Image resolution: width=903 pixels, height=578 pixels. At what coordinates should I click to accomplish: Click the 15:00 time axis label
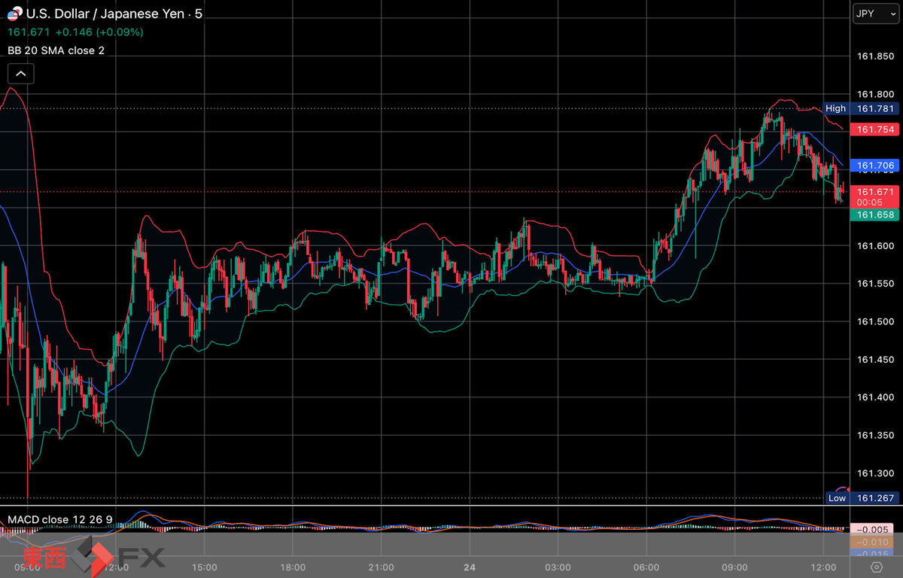coord(205,566)
